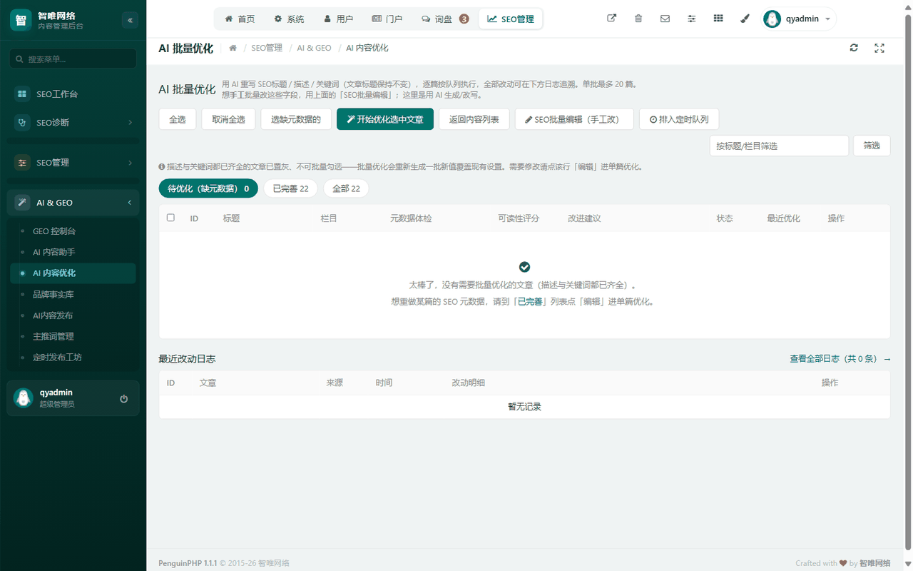This screenshot has width=913, height=571.
Task: Click the 开始优化选中文章 button
Action: (385, 119)
